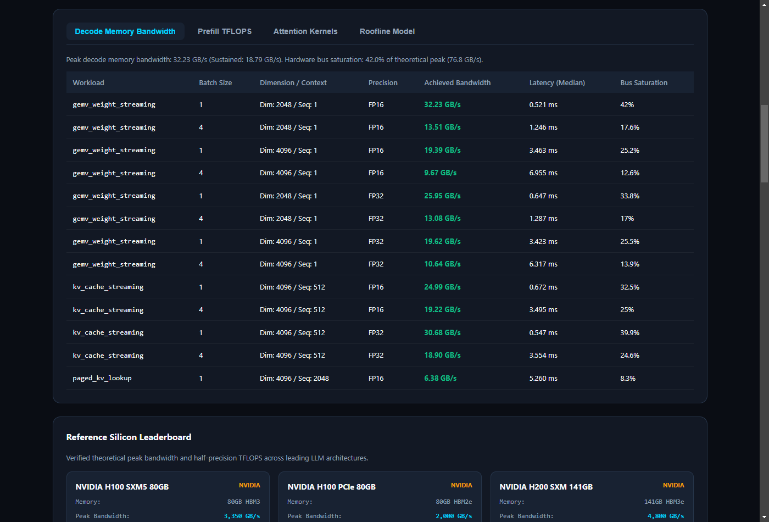Click the peak decode memory bandwidth summary line
Screen dimensions: 769x522
click(x=275, y=59)
